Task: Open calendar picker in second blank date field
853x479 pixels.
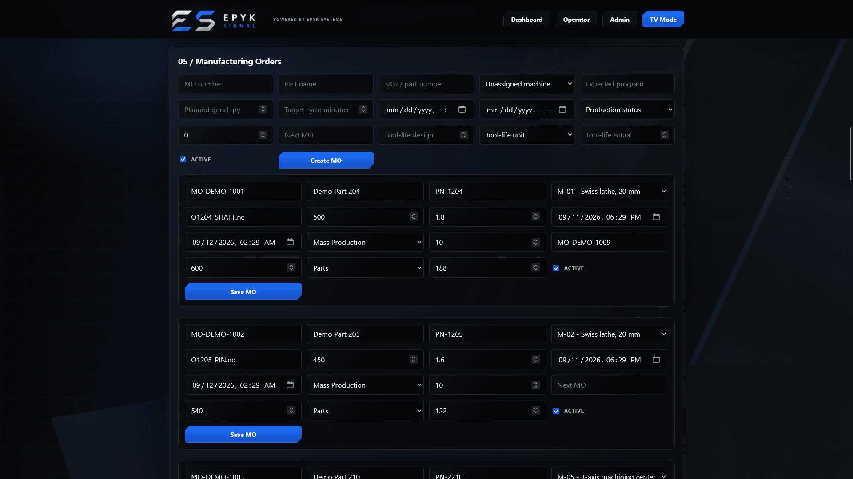Action: [562, 109]
